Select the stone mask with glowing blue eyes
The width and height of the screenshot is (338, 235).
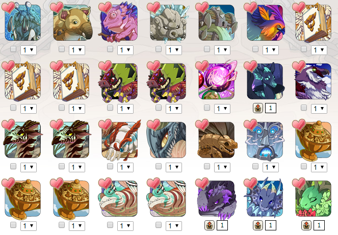pos(265,140)
